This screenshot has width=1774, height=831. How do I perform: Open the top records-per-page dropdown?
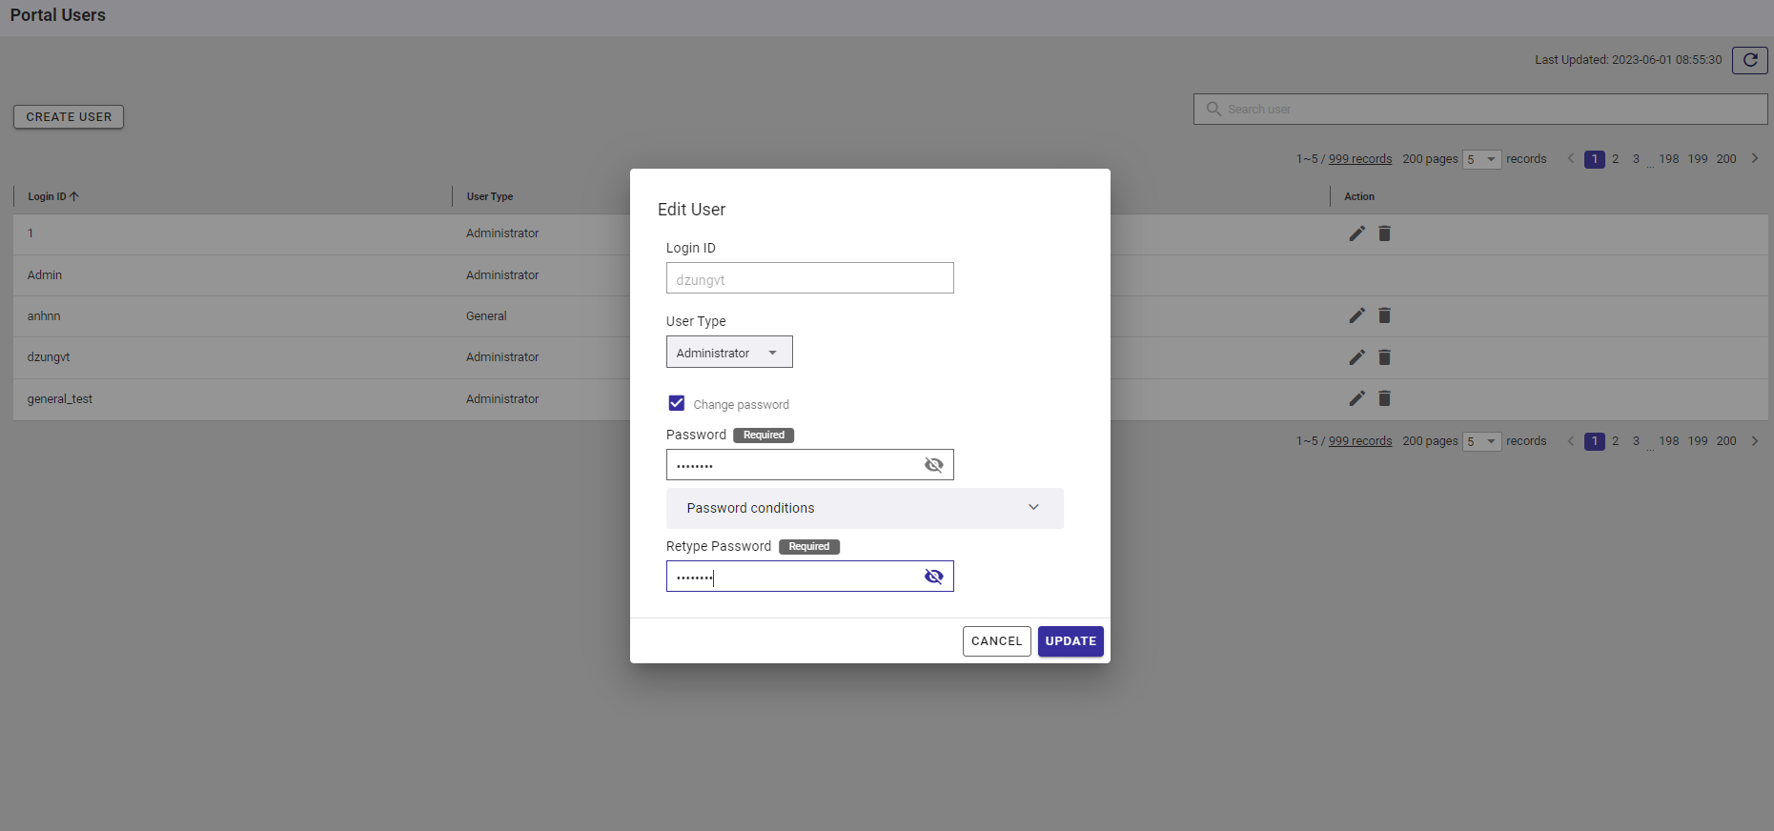(x=1481, y=159)
